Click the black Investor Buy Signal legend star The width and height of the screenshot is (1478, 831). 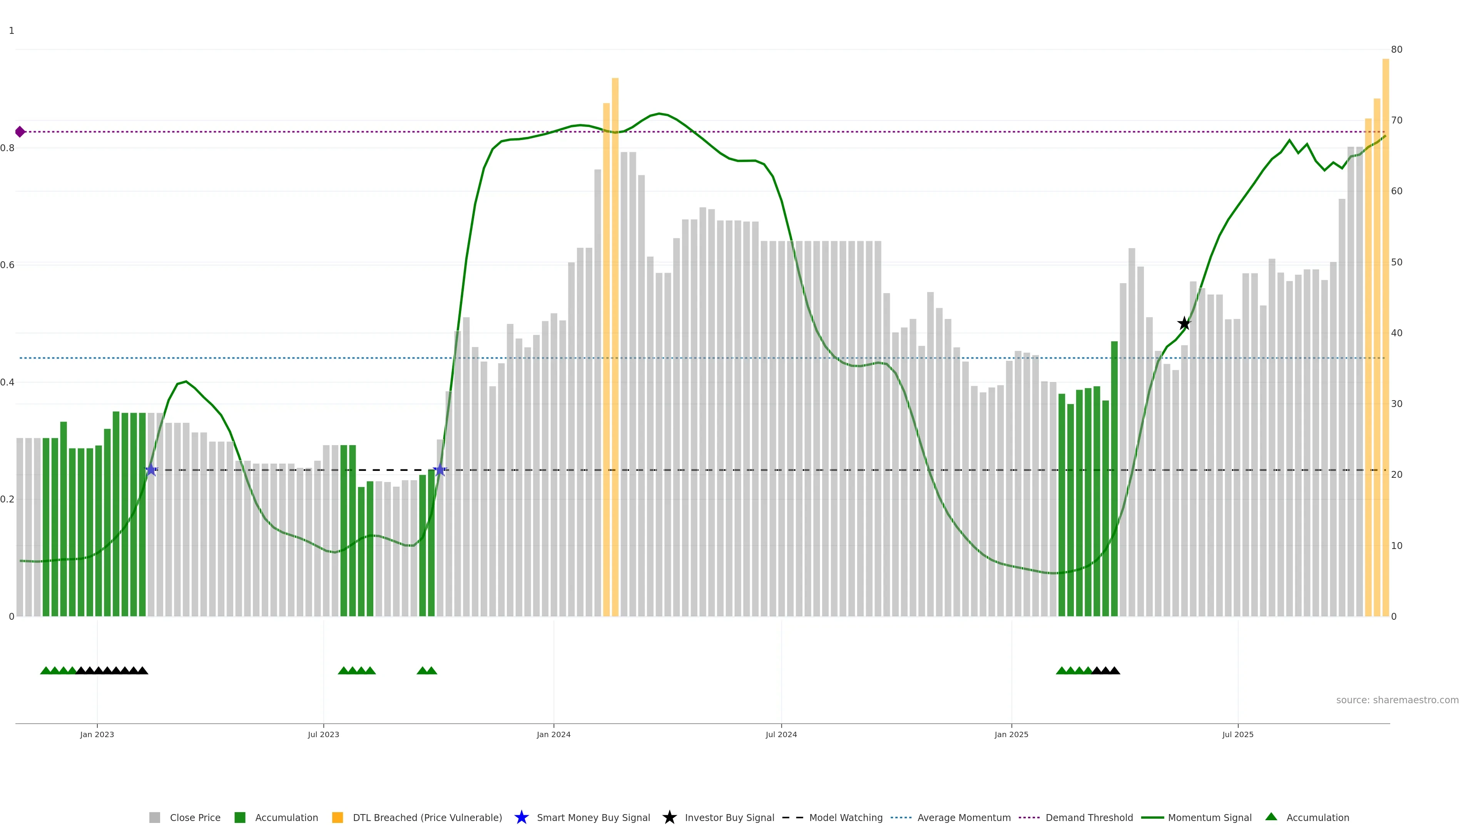669,818
